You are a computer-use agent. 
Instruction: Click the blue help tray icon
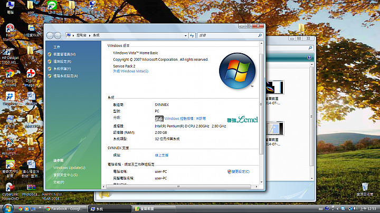click(x=327, y=208)
